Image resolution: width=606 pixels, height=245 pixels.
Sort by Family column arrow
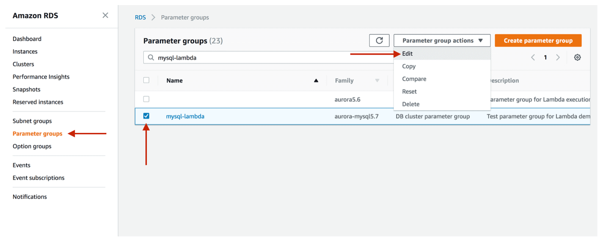coord(377,80)
